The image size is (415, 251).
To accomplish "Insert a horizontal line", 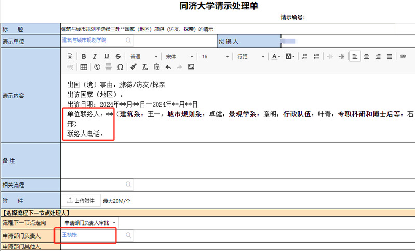I will tap(109, 67).
